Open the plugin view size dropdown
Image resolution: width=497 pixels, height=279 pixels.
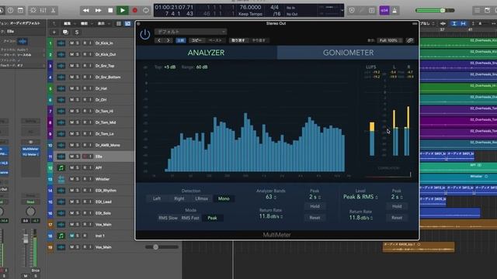tap(390, 40)
